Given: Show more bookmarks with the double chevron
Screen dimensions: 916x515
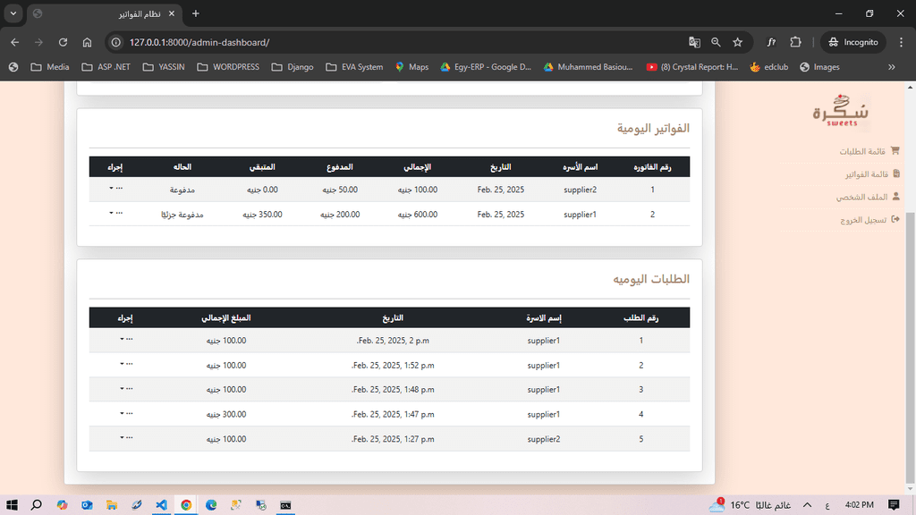Looking at the screenshot, I should click(892, 67).
